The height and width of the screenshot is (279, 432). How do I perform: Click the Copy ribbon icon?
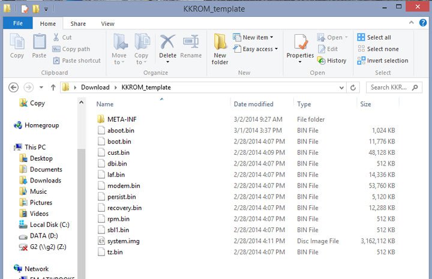(17, 46)
